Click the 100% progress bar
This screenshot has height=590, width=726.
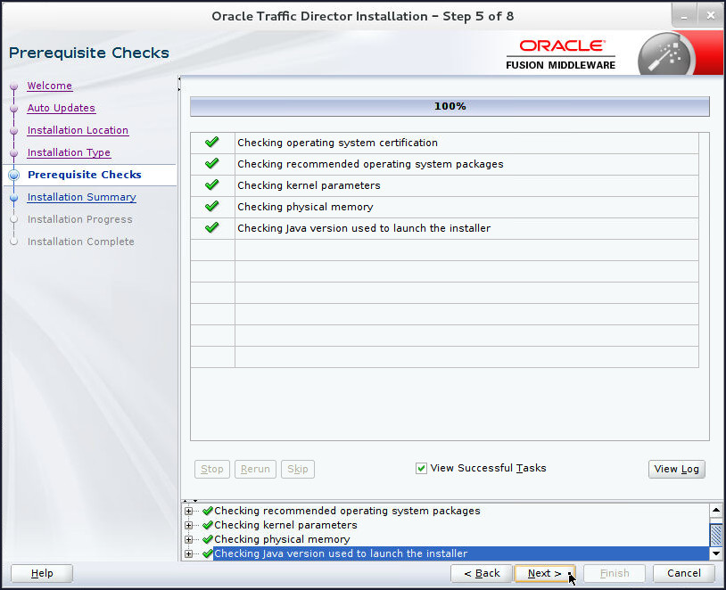tap(449, 106)
